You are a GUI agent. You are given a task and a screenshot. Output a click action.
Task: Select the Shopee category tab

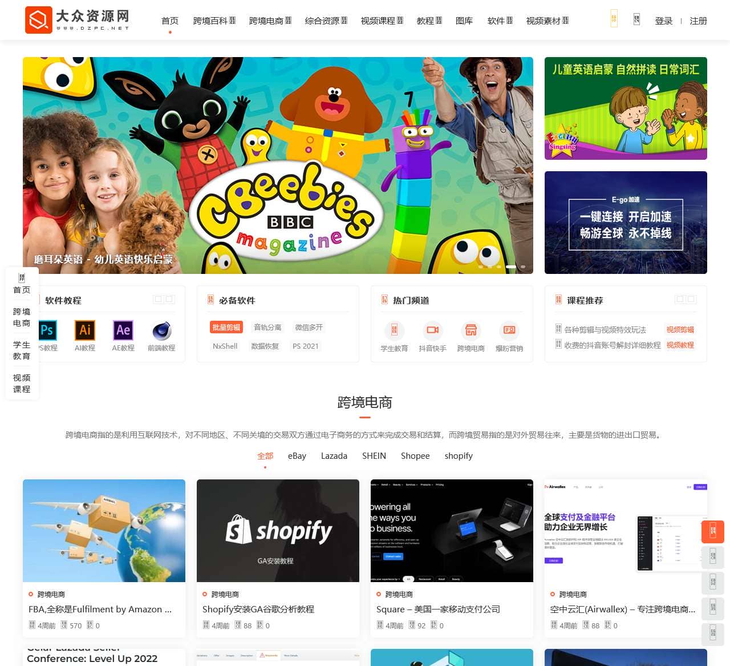[415, 455]
